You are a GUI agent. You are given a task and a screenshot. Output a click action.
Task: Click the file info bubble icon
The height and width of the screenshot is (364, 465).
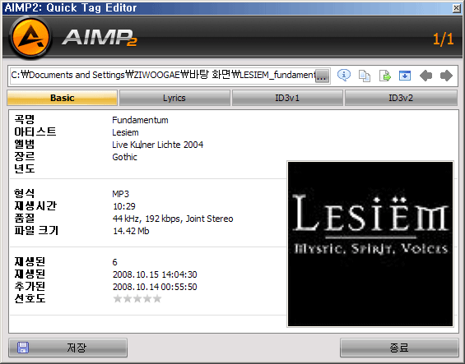click(x=344, y=76)
